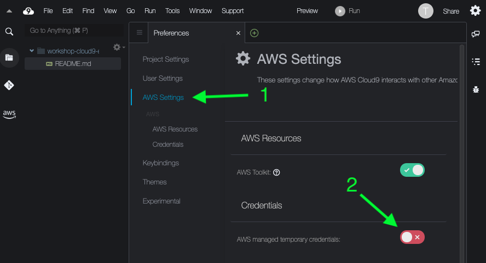Open the Edit menu
Screen dimensions: 486x263
[67, 11]
